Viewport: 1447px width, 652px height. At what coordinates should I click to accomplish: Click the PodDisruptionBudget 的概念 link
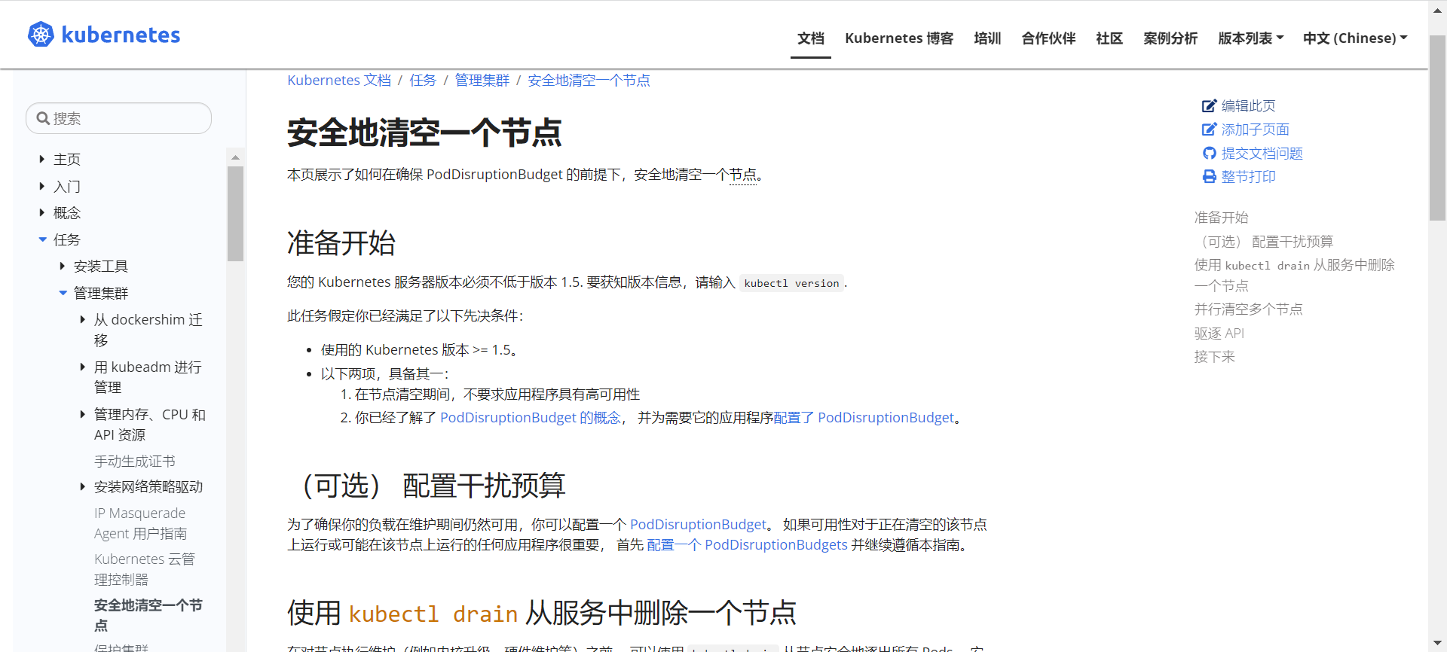tap(530, 417)
